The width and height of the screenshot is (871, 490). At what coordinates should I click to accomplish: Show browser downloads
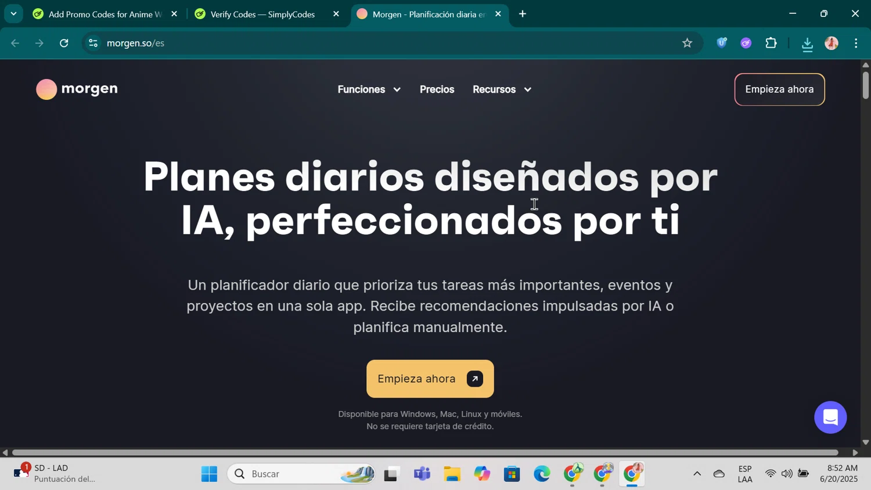point(807,44)
